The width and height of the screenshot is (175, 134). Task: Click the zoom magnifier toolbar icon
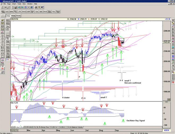click(9, 7)
